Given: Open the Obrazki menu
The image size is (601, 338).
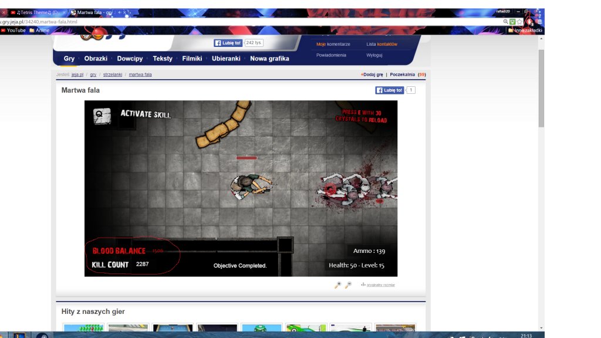Looking at the screenshot, I should click(x=96, y=59).
